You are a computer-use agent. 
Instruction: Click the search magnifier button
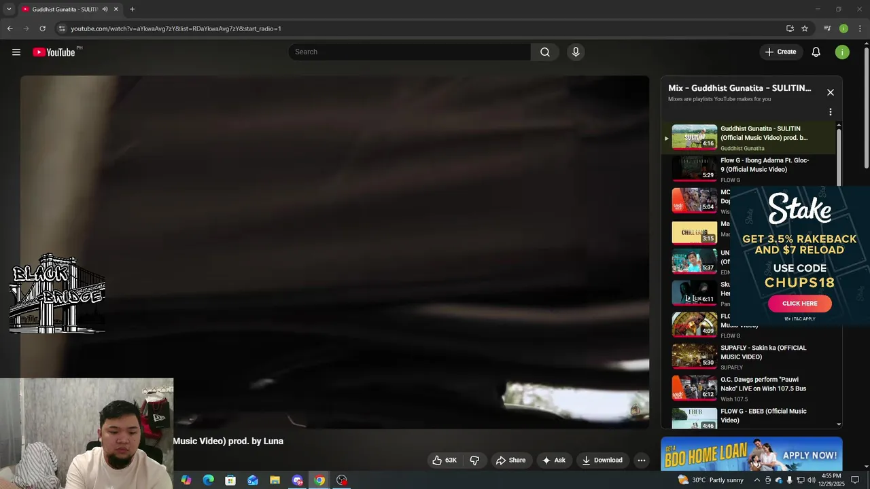click(545, 52)
